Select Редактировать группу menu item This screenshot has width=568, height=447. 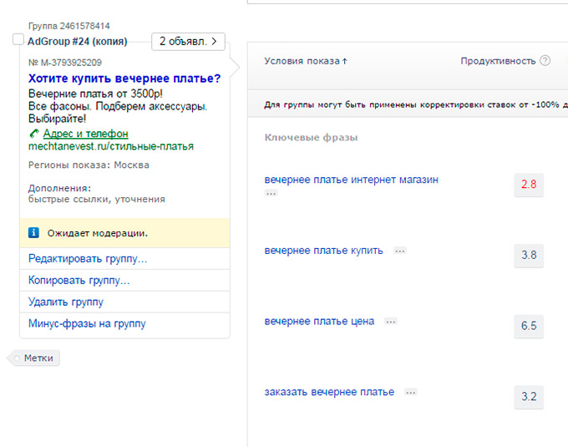(x=88, y=259)
